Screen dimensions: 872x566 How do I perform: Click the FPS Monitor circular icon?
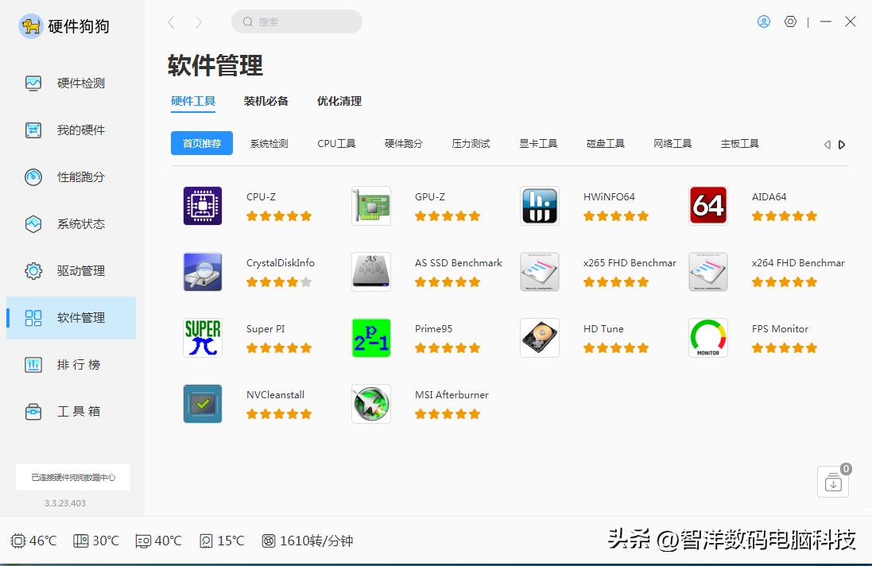(x=707, y=337)
